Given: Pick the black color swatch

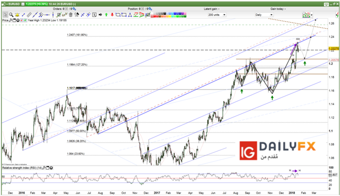Looking at the screenshot, I should 165,13.
